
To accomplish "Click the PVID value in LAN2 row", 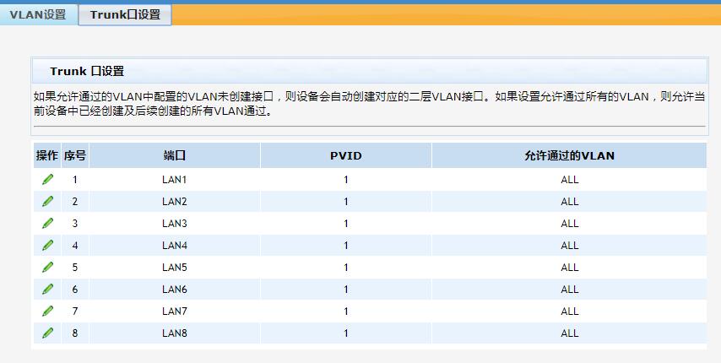I will [x=346, y=202].
